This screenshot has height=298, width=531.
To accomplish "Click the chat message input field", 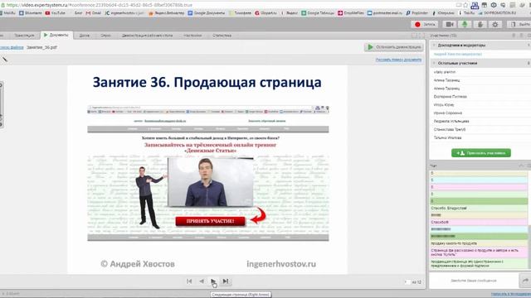I will 474,281.
